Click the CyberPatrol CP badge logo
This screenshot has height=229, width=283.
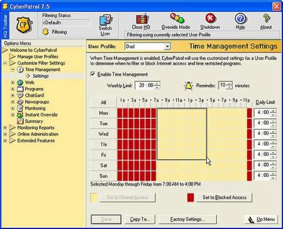point(24,25)
